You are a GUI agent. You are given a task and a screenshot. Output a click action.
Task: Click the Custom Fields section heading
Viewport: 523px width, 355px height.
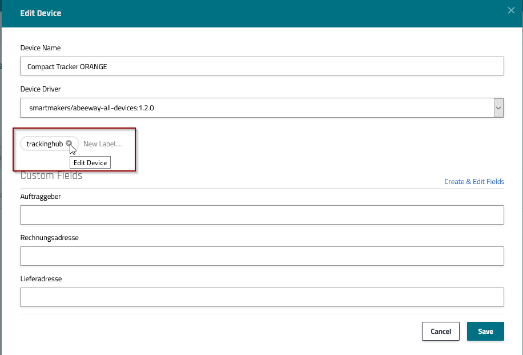click(51, 176)
